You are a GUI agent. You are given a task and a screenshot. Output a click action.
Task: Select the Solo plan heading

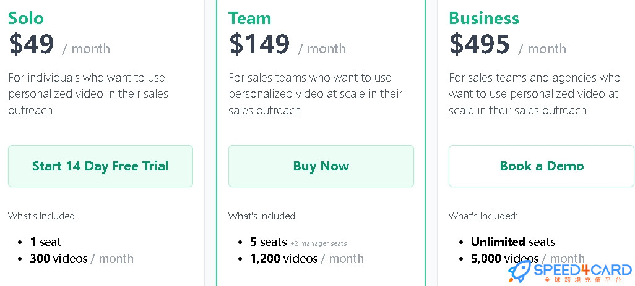point(26,18)
